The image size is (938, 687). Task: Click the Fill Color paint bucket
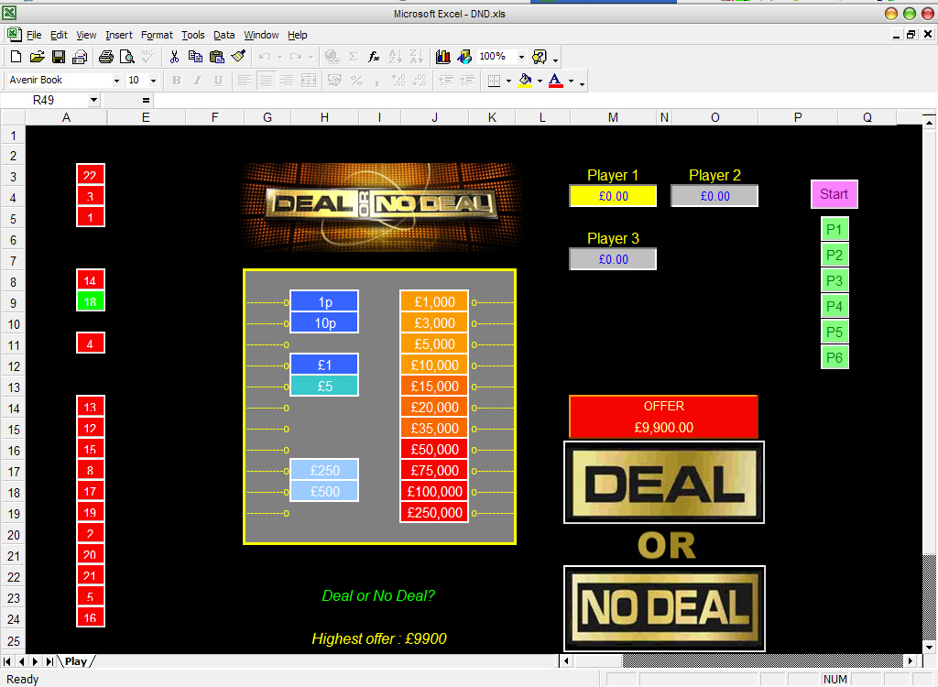point(525,81)
